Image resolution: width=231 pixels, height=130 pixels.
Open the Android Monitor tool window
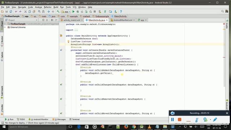click(x=38, y=119)
